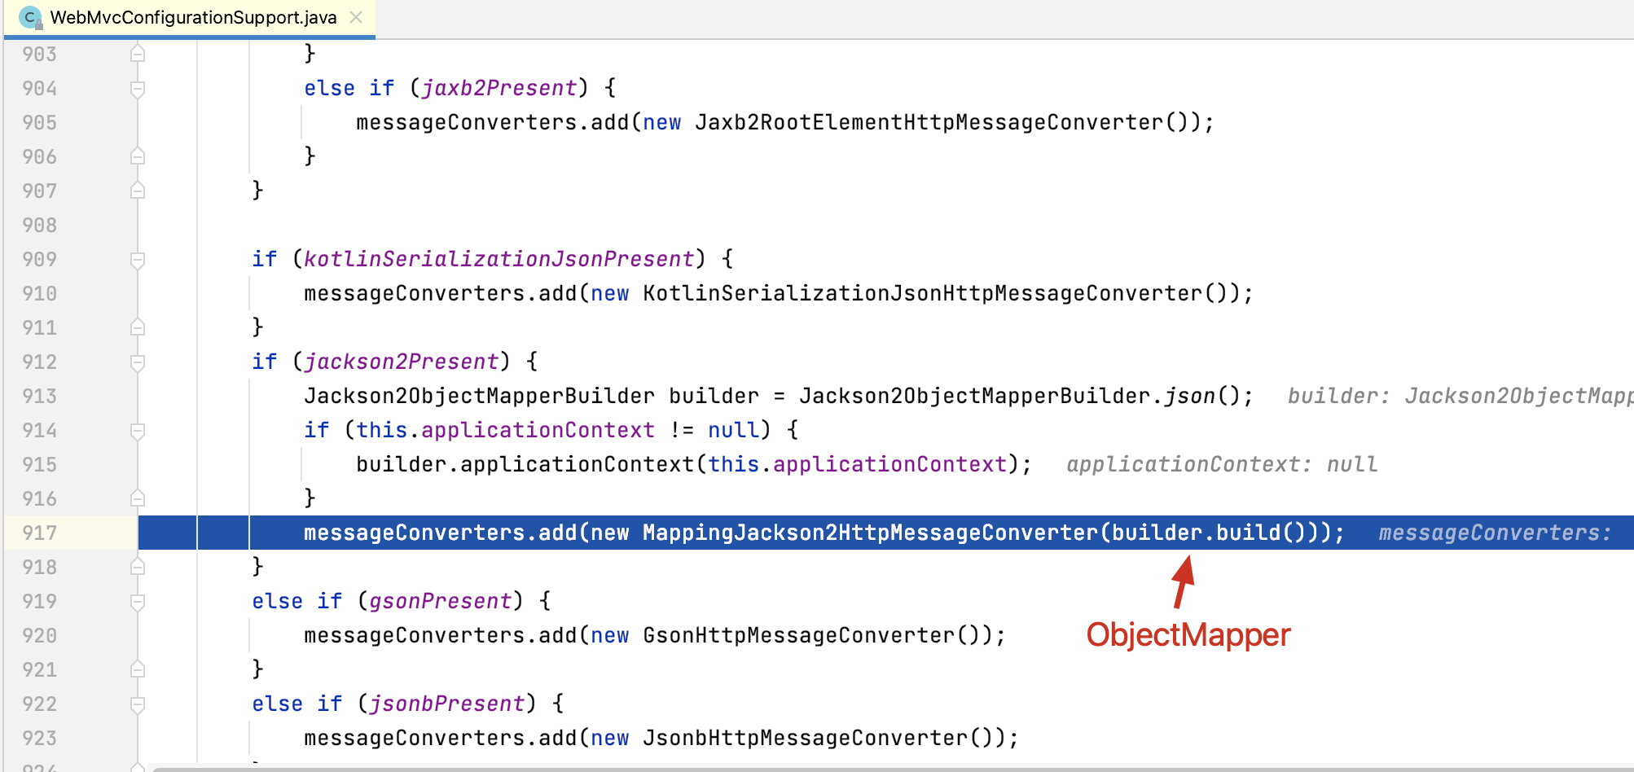This screenshot has height=772, width=1634.
Task: Fold the gsonPresent block at line 919
Action: tap(138, 601)
